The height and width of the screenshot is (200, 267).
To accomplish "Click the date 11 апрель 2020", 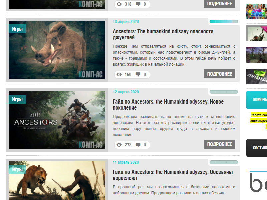I will click(126, 162).
